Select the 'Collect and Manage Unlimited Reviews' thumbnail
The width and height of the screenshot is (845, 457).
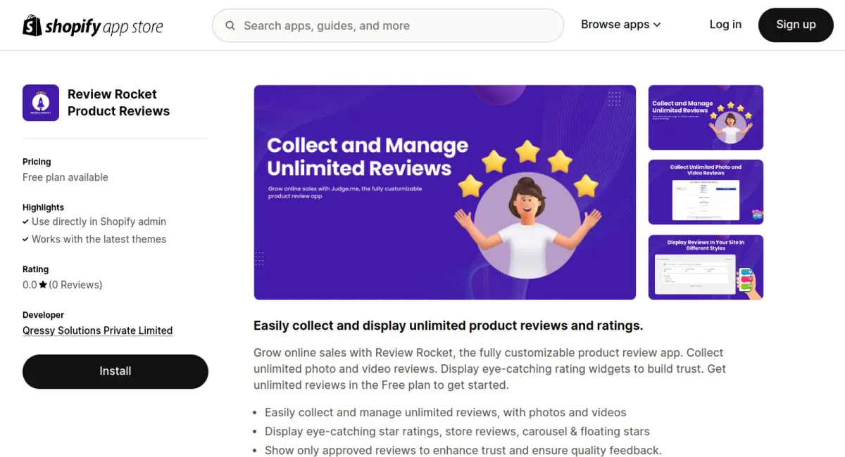coord(705,117)
